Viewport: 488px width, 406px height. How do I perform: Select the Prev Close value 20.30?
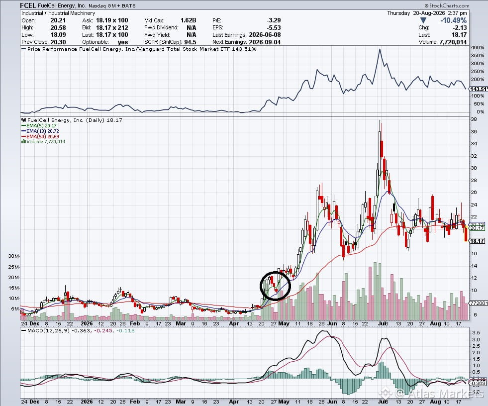58,42
